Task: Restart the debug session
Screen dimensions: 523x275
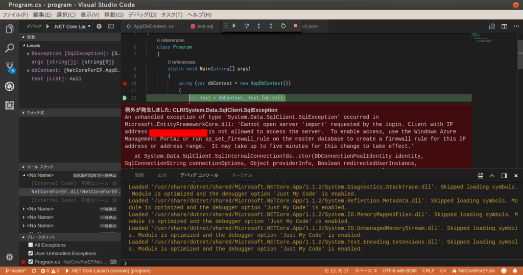Action: 283,26
